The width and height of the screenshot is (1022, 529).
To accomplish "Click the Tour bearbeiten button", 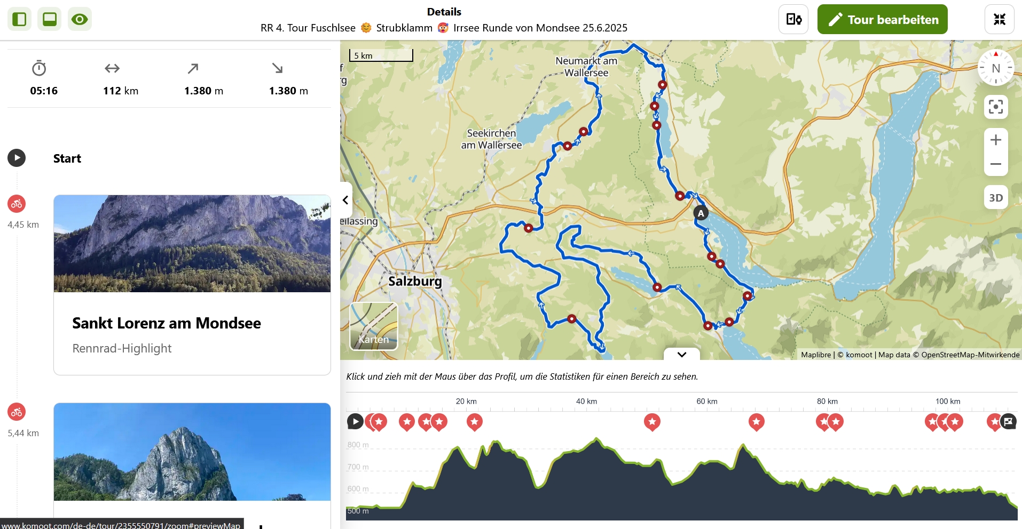I will [x=882, y=19].
